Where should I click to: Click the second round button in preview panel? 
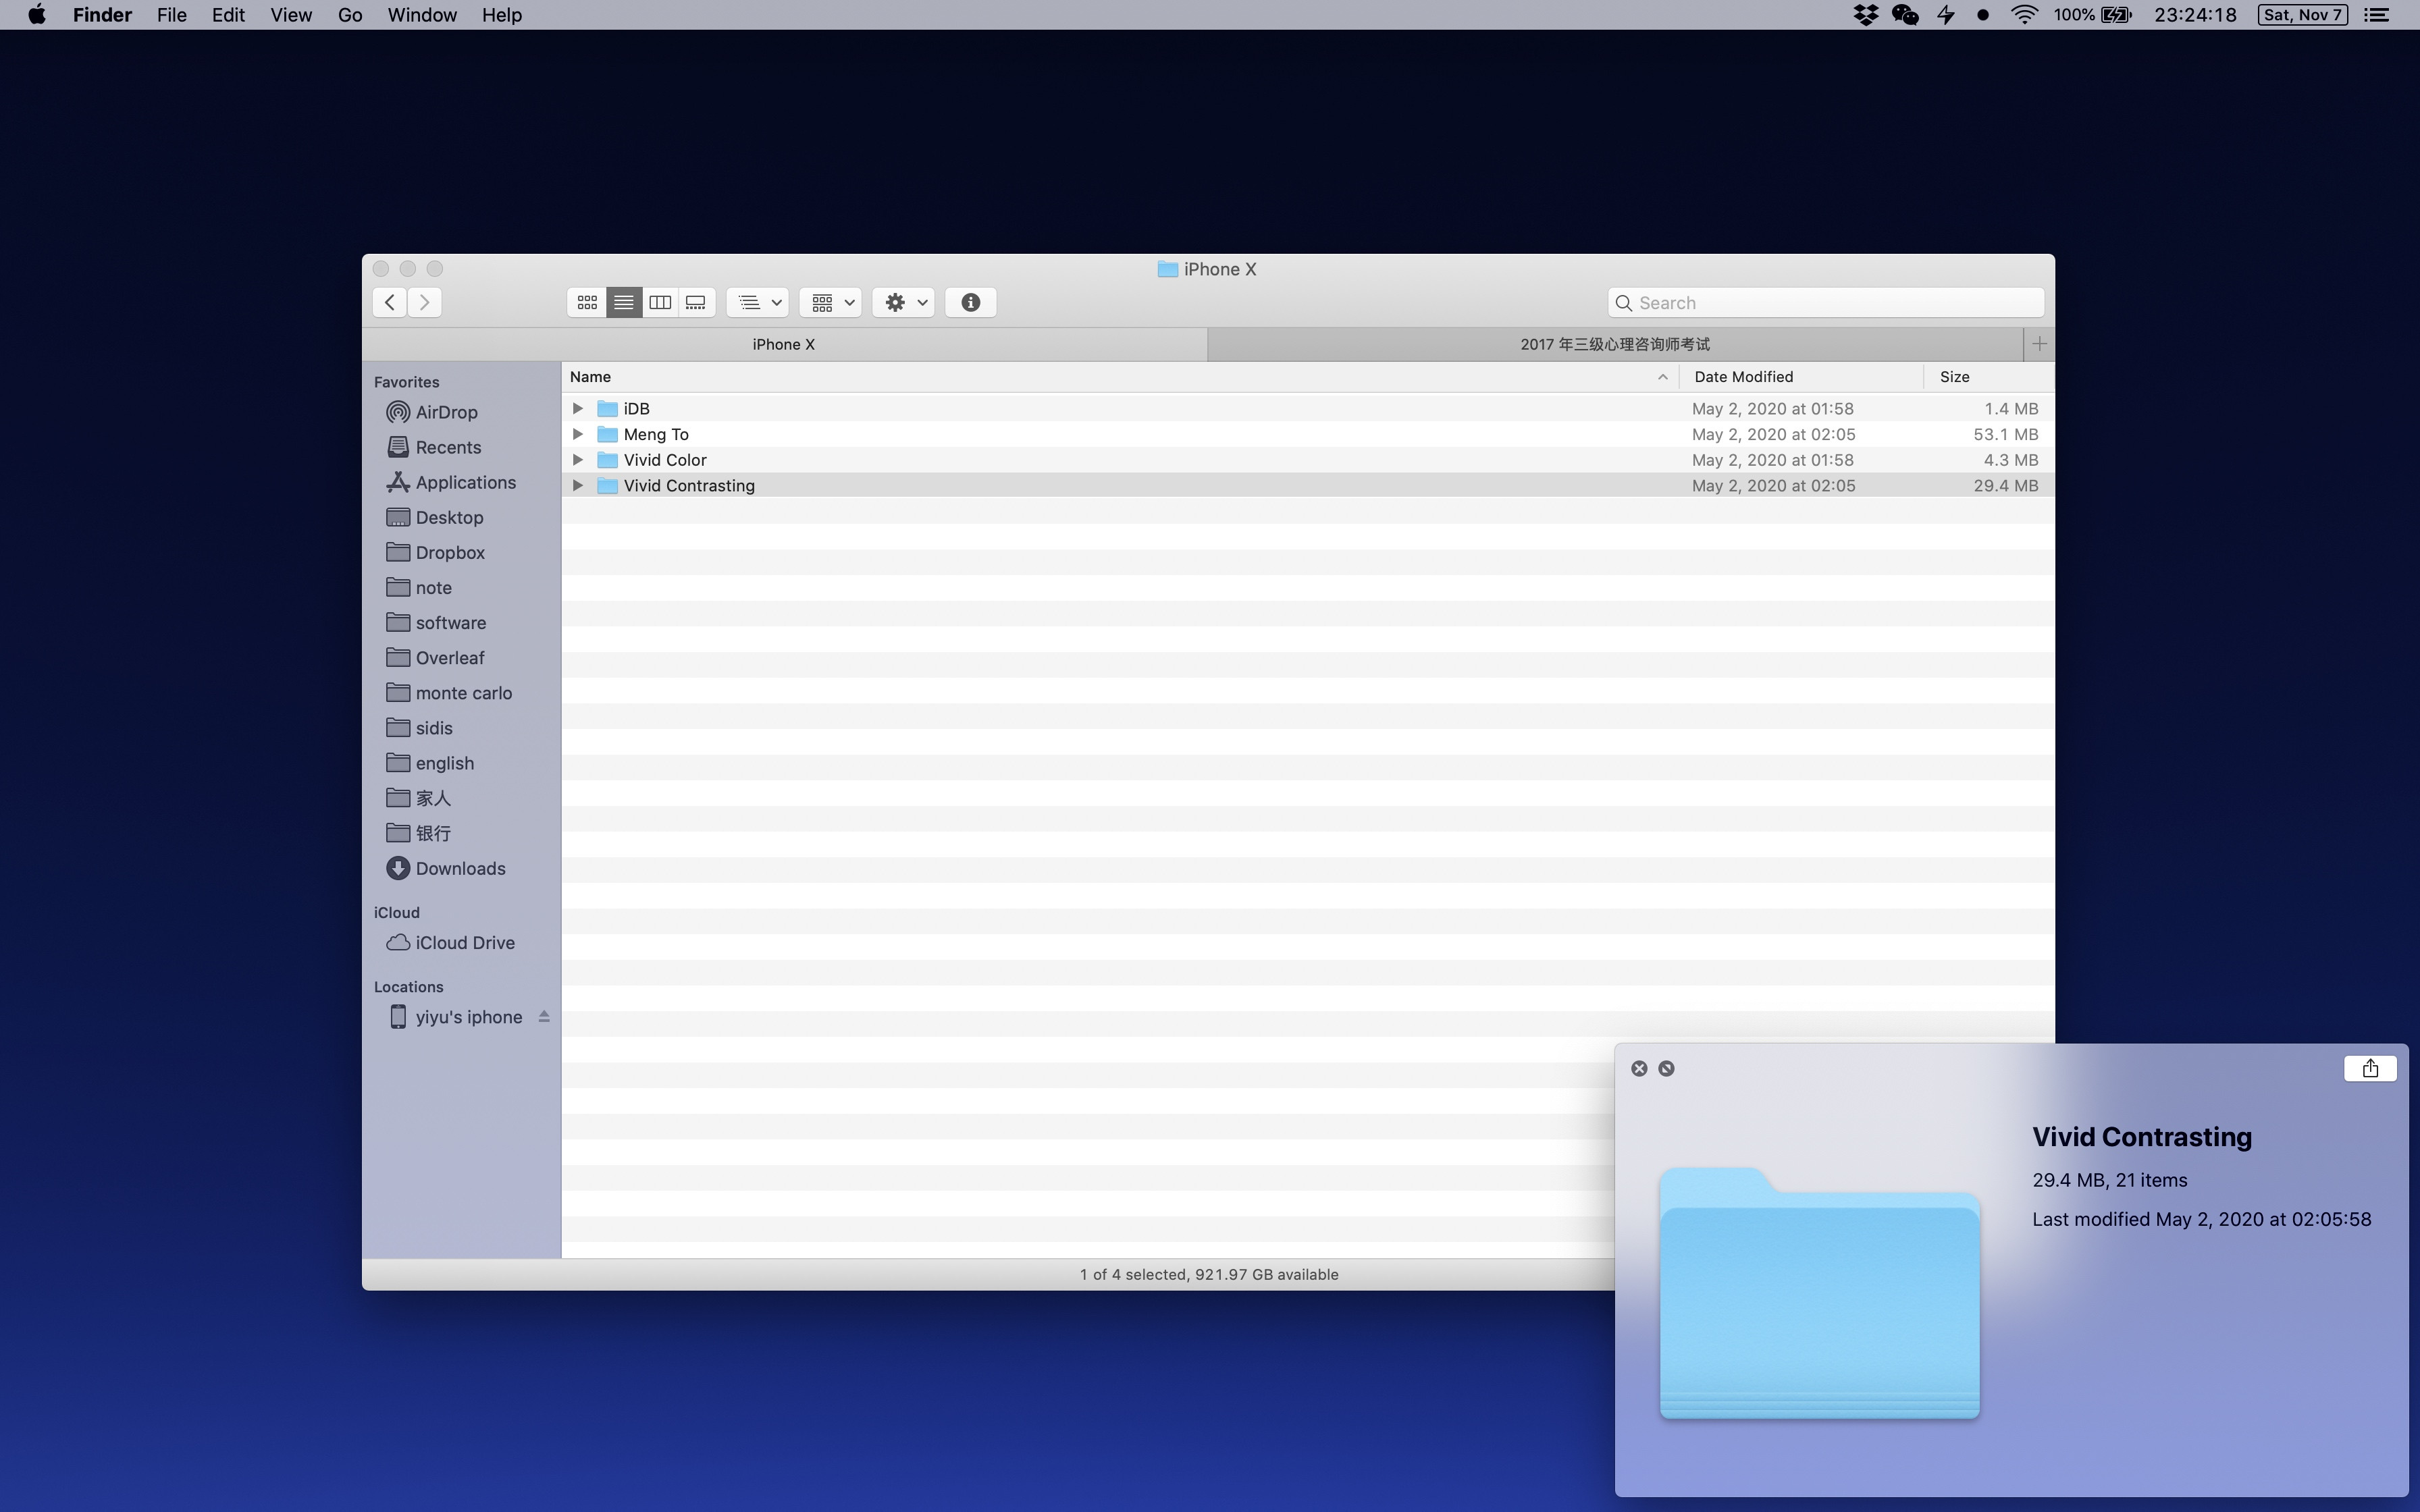[1666, 1068]
